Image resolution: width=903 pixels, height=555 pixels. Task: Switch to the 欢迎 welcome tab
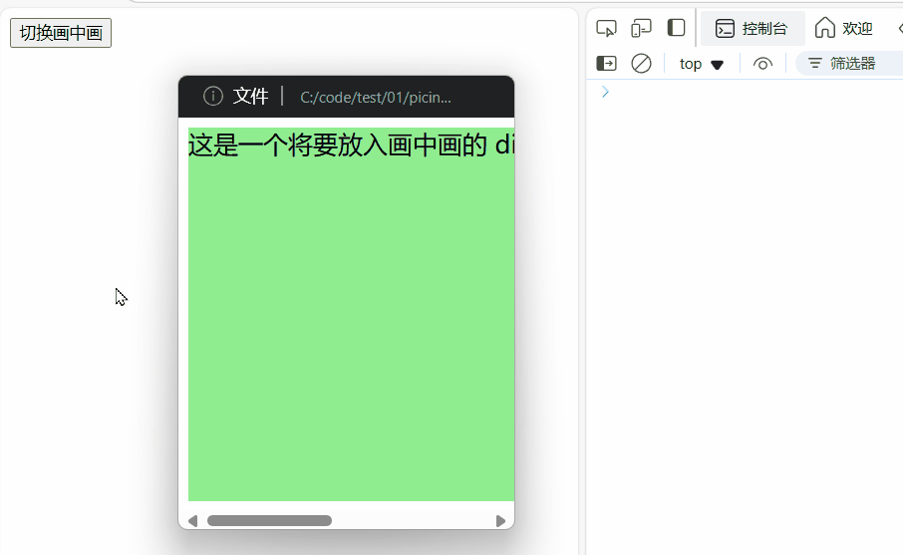pyautogui.click(x=843, y=28)
